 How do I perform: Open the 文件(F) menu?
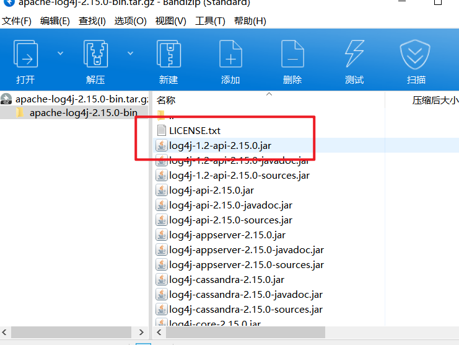17,21
